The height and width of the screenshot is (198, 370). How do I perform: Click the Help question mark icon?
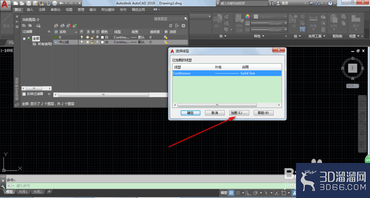pos(330,3)
